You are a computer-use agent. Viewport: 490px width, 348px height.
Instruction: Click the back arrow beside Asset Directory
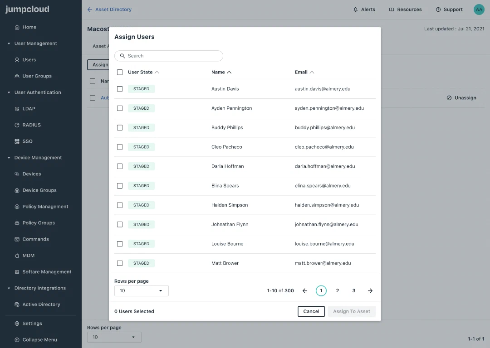[90, 10]
